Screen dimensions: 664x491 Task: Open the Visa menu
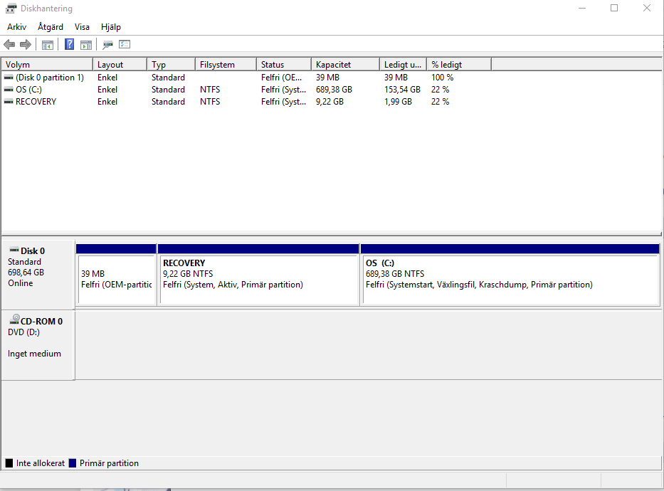pyautogui.click(x=82, y=26)
